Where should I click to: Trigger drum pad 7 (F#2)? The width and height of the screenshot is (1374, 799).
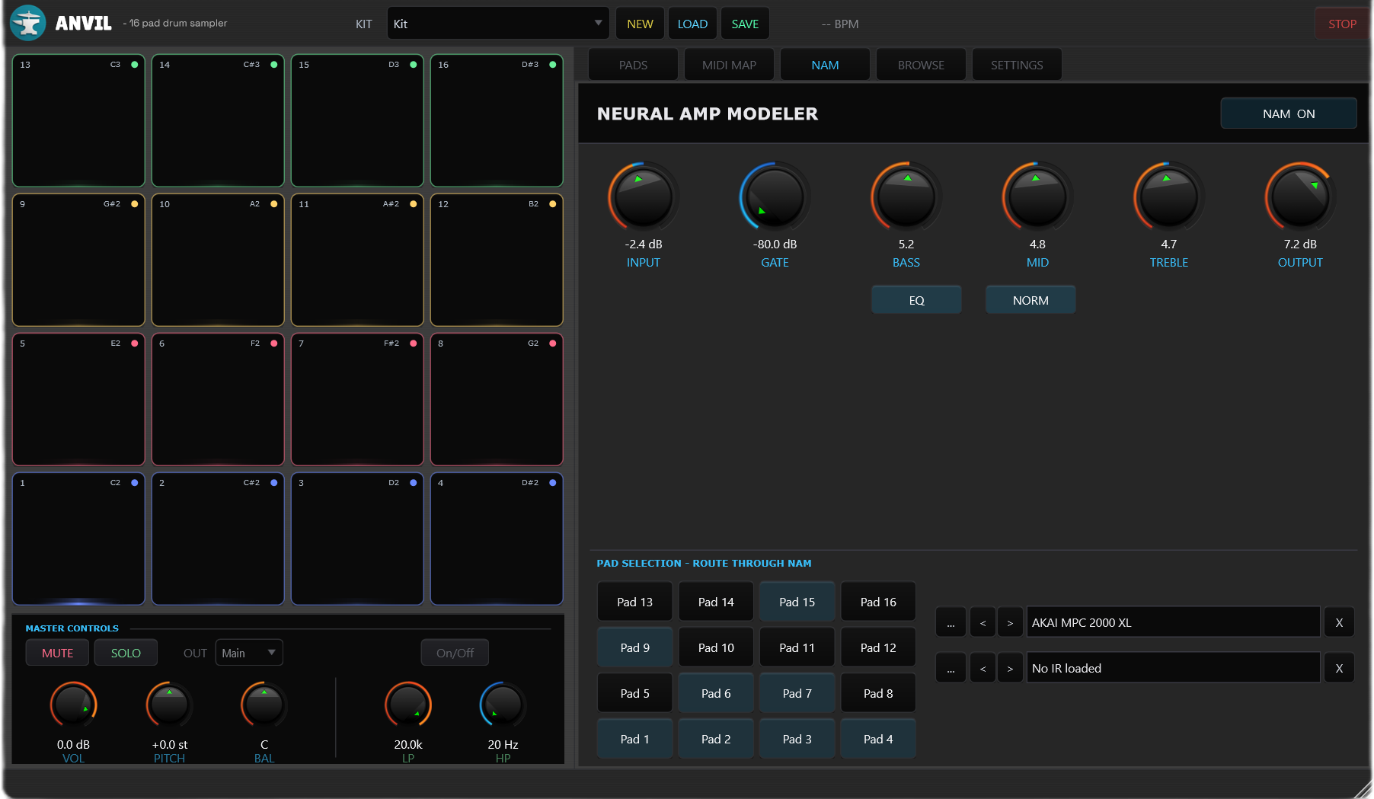(x=357, y=399)
